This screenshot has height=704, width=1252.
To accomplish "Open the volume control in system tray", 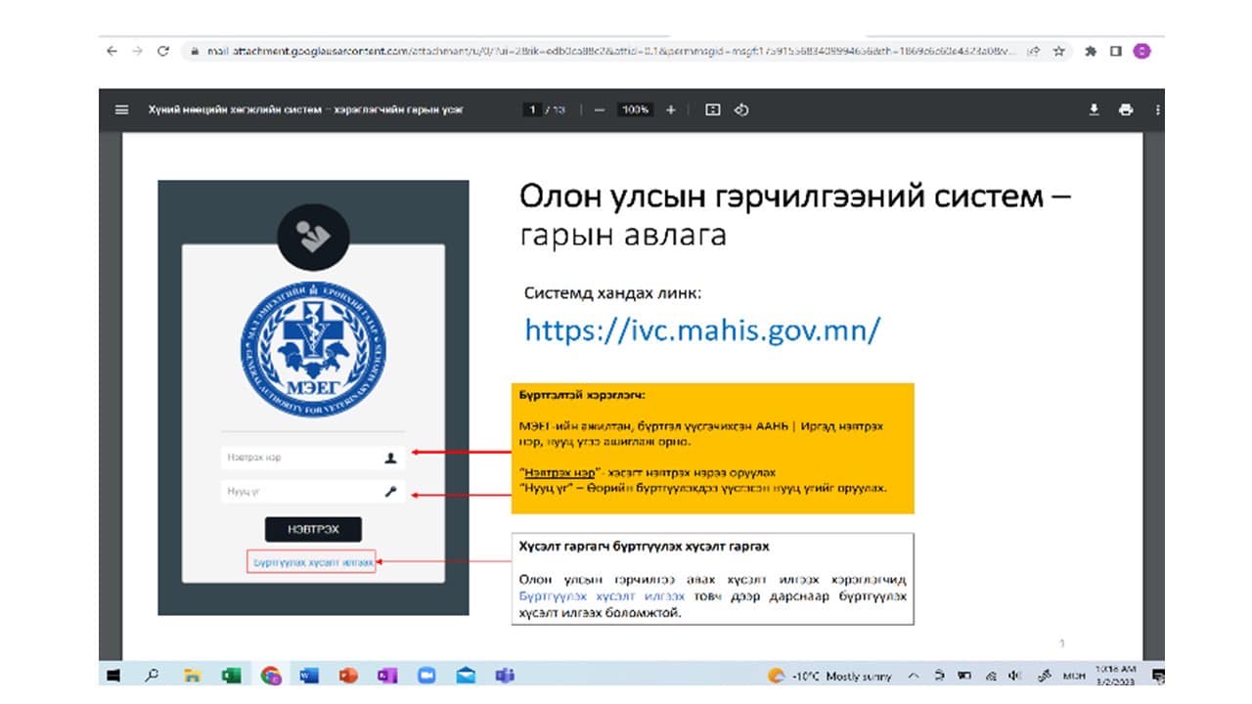I will (x=1014, y=676).
